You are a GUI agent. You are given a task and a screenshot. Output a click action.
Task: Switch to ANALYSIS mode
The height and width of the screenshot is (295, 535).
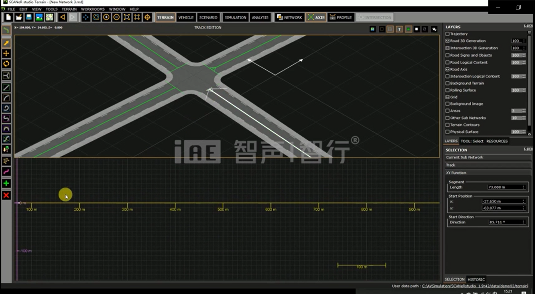pyautogui.click(x=260, y=17)
